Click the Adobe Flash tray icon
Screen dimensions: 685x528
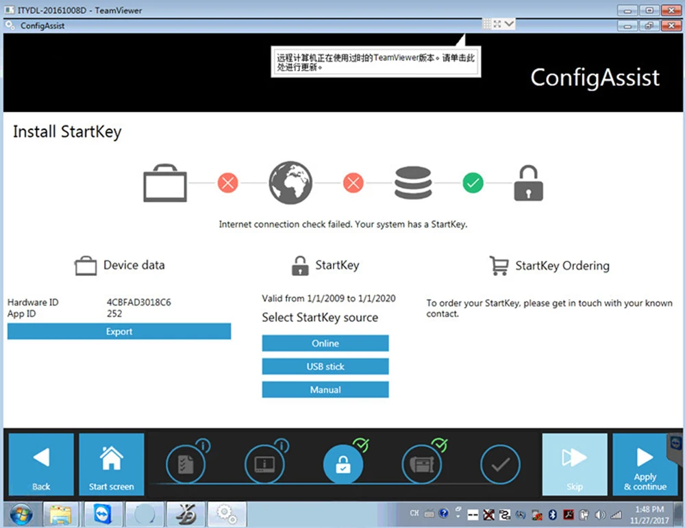coord(569,515)
